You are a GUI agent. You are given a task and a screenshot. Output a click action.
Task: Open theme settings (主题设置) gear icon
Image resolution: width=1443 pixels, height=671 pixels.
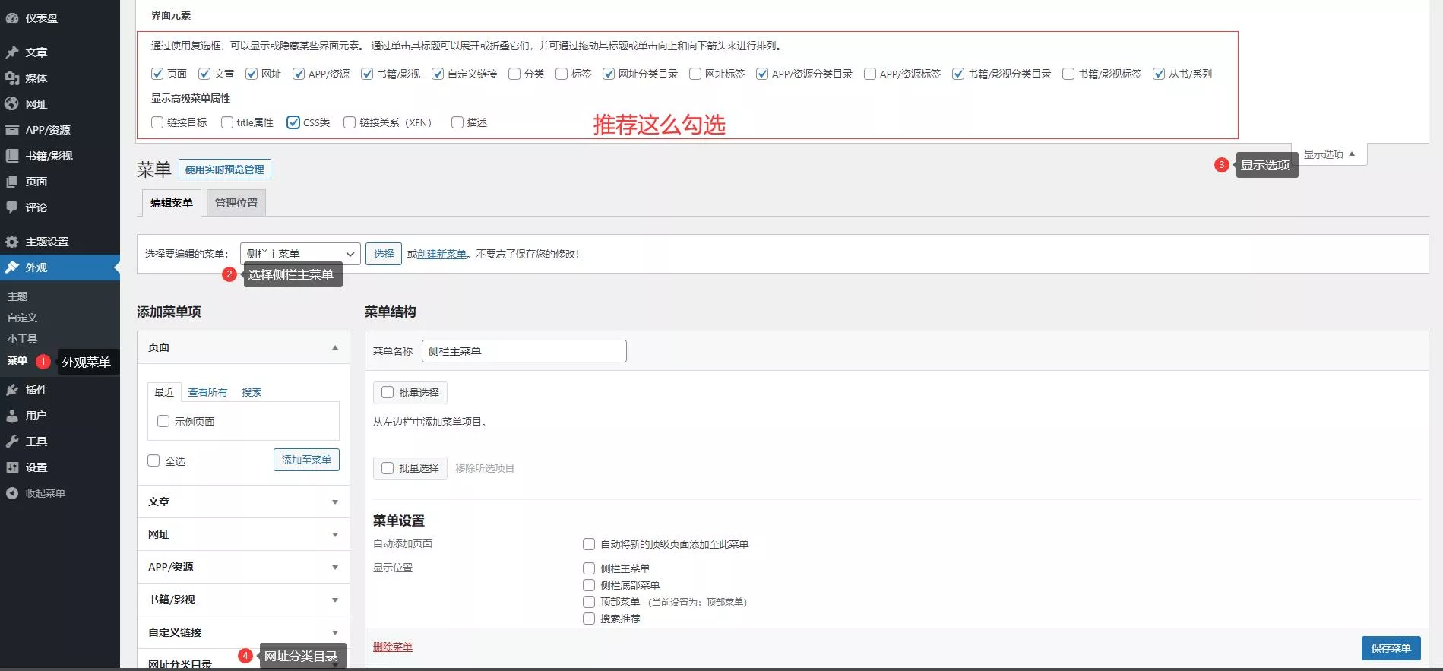click(x=12, y=242)
